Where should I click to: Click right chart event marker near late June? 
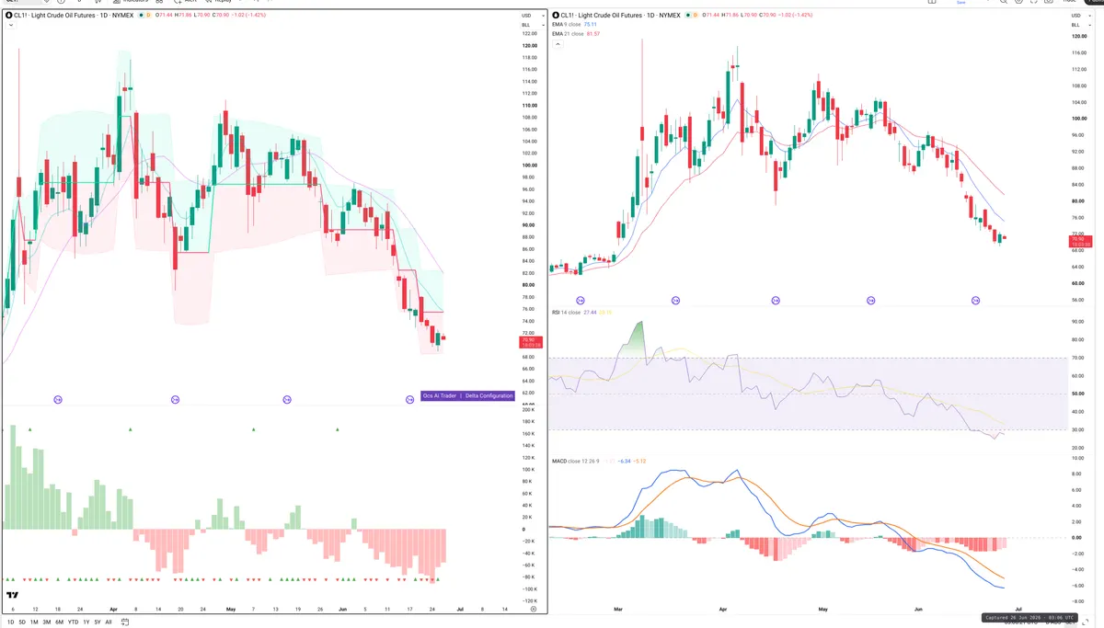pyautogui.click(x=976, y=301)
